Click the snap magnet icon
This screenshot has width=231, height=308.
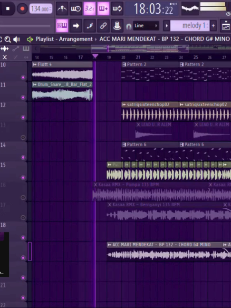[129, 26]
